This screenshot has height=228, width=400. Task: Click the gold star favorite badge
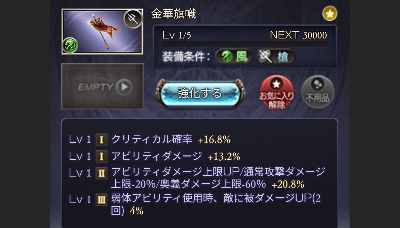330,14
